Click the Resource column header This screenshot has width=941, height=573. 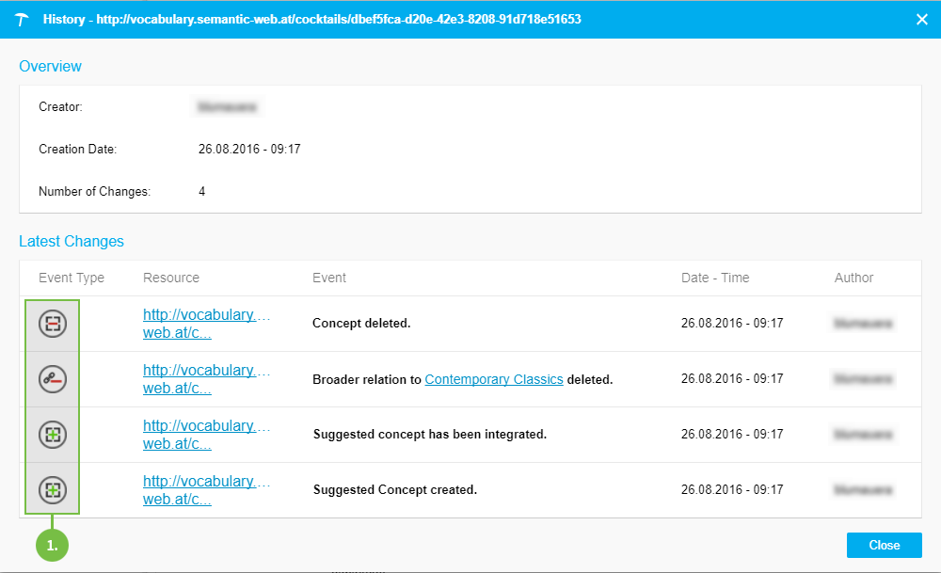[x=171, y=278]
